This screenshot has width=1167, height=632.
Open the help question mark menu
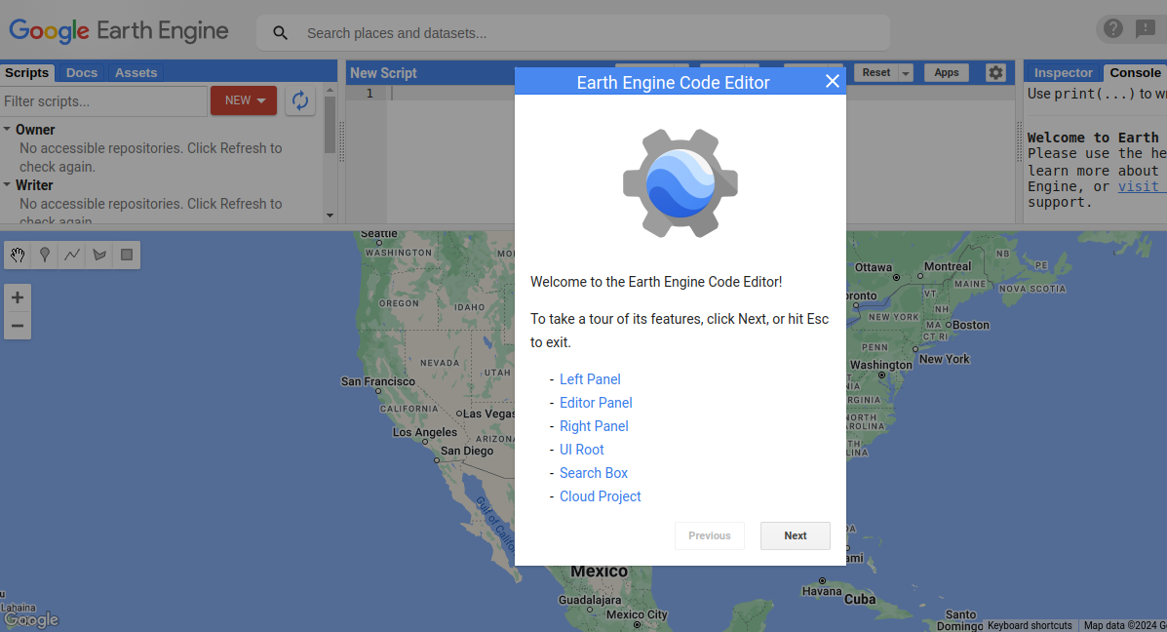tap(1112, 28)
